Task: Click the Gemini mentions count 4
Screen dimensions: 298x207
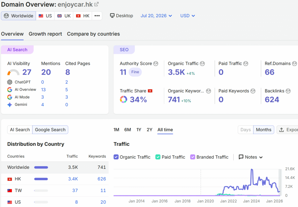Action: point(42,105)
